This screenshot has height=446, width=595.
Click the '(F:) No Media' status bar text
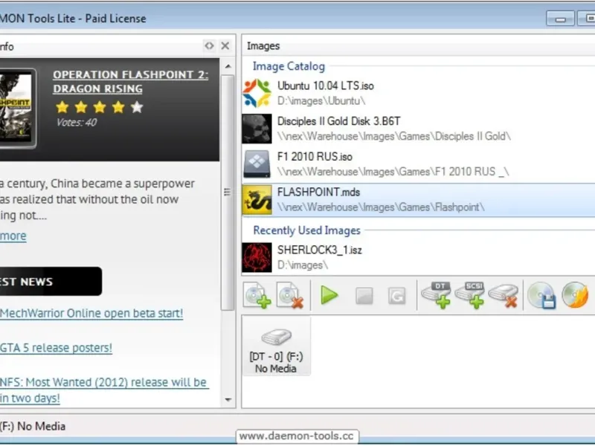(x=33, y=426)
